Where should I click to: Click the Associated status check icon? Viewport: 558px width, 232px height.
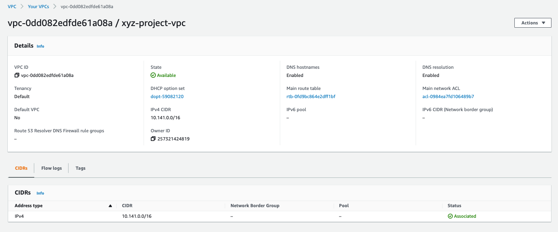pos(450,216)
